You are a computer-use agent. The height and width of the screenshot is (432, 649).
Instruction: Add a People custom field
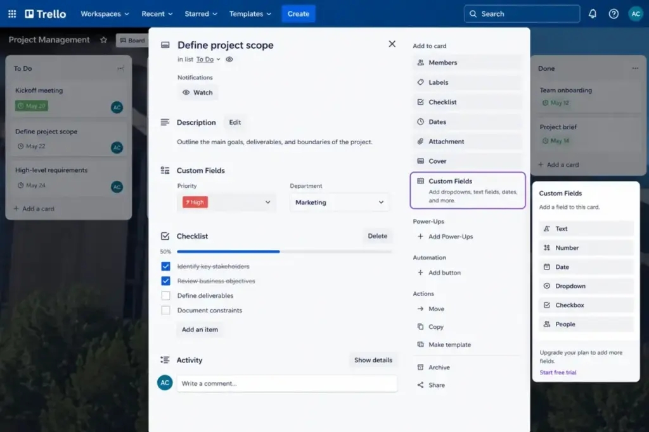586,324
